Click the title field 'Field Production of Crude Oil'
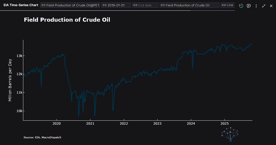 coord(189,5)
